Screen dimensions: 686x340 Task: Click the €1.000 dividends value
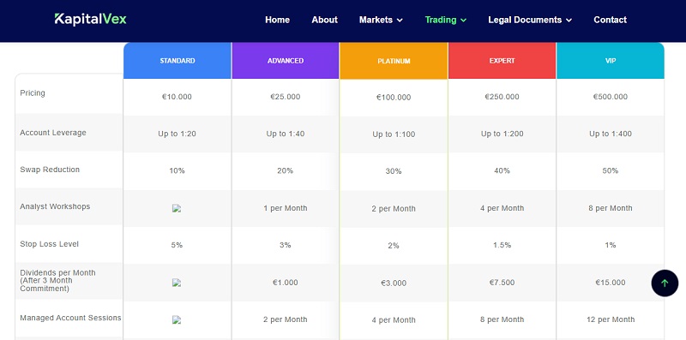[x=286, y=283]
